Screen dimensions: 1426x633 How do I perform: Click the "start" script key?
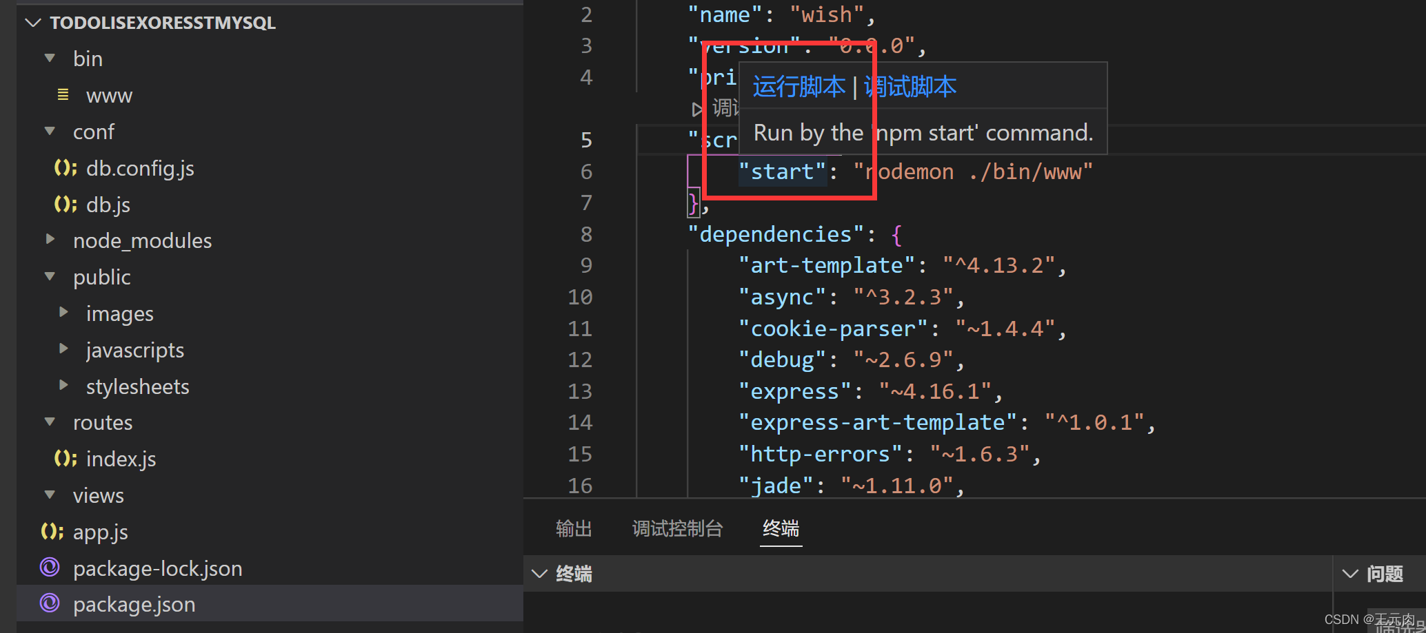tap(782, 172)
